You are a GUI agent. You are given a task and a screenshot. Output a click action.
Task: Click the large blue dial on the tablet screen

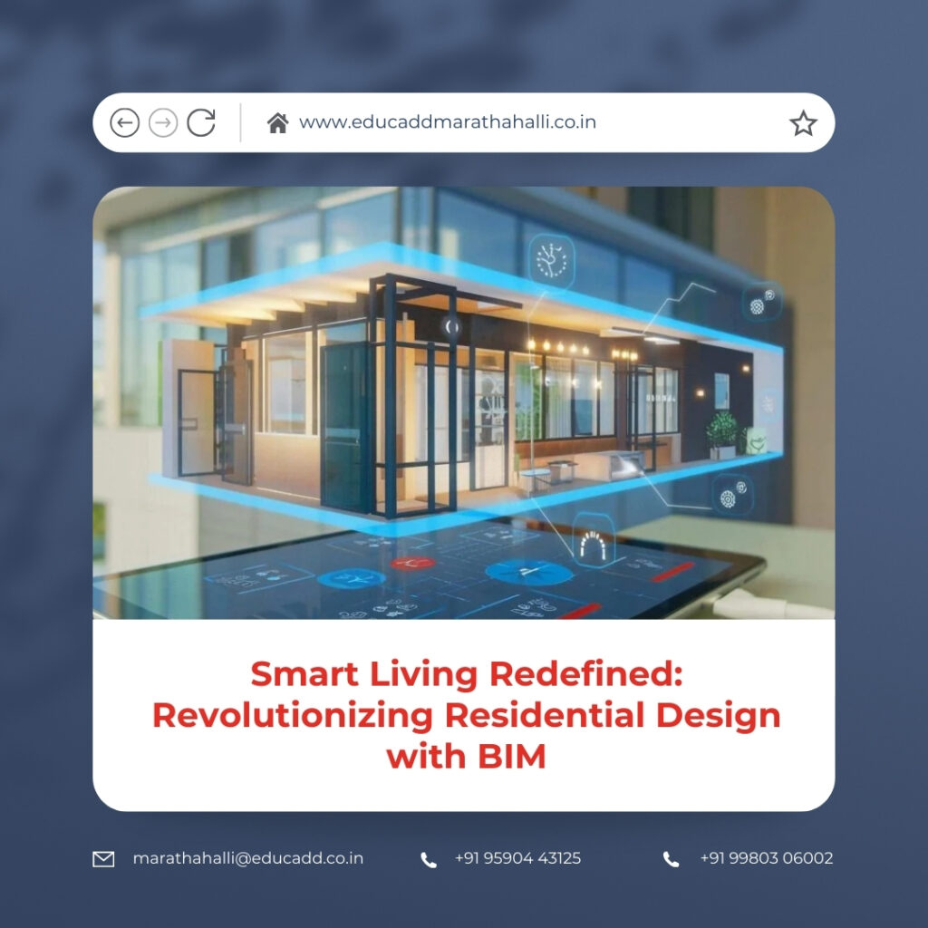[x=528, y=574]
